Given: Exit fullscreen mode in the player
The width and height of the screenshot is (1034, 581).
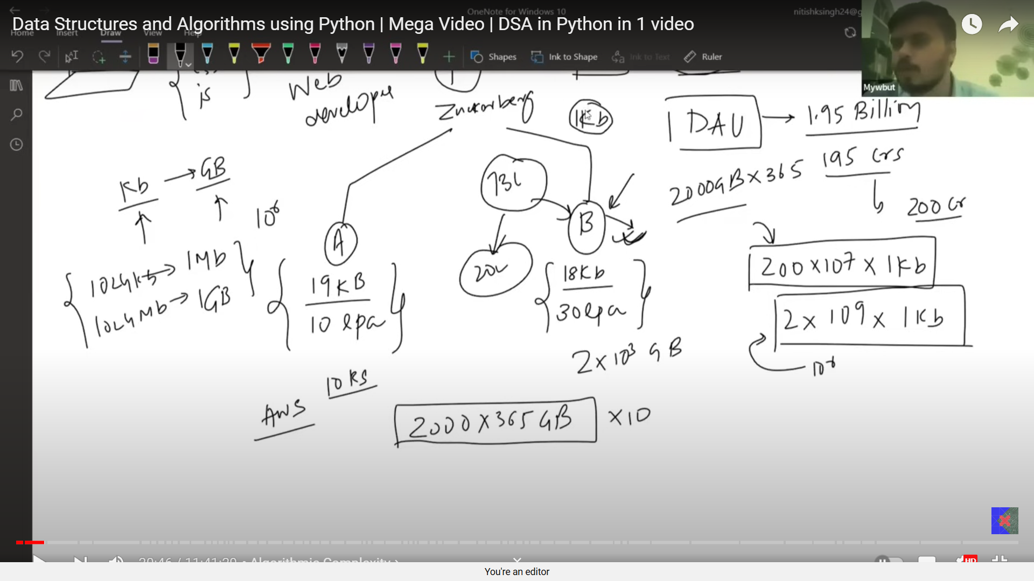Looking at the screenshot, I should tap(999, 559).
